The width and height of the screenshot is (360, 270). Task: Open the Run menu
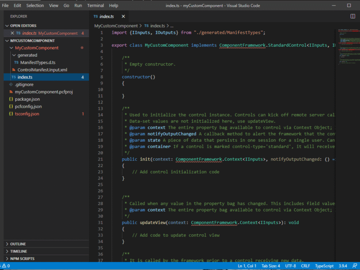coord(78,5)
